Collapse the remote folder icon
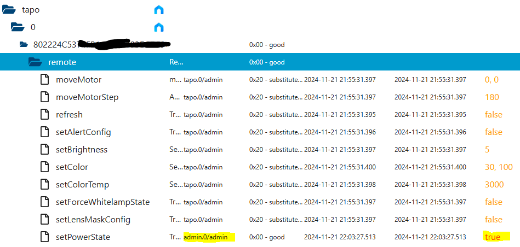The width and height of the screenshot is (520, 247). pyautogui.click(x=35, y=62)
